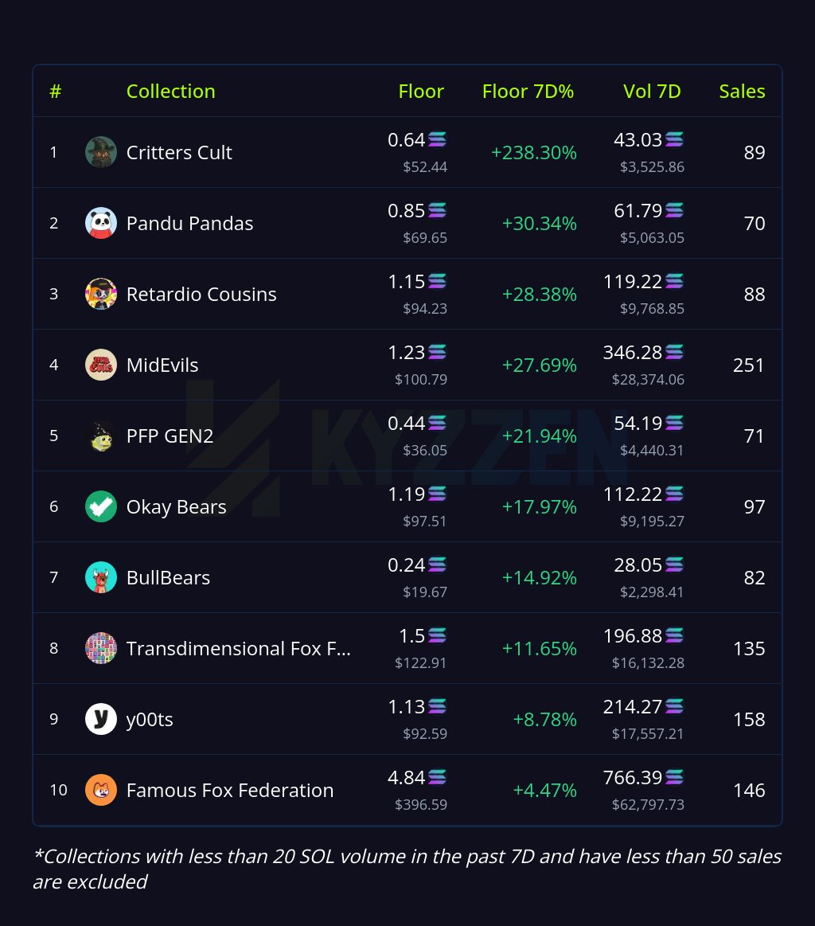The width and height of the screenshot is (815, 926).
Task: Sort by the Sales column header
Action: click(x=742, y=91)
